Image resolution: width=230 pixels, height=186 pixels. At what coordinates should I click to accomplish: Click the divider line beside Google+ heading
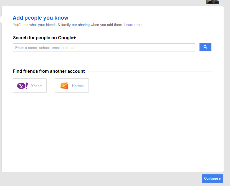(146, 38)
